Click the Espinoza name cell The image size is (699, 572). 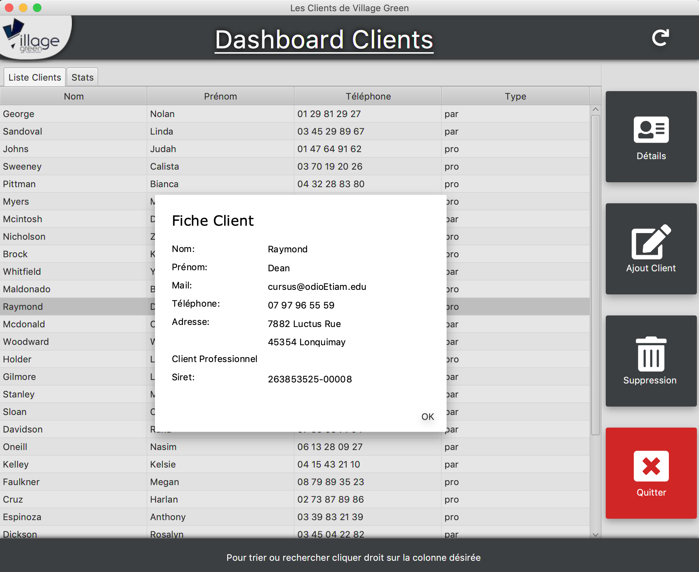coord(73,517)
